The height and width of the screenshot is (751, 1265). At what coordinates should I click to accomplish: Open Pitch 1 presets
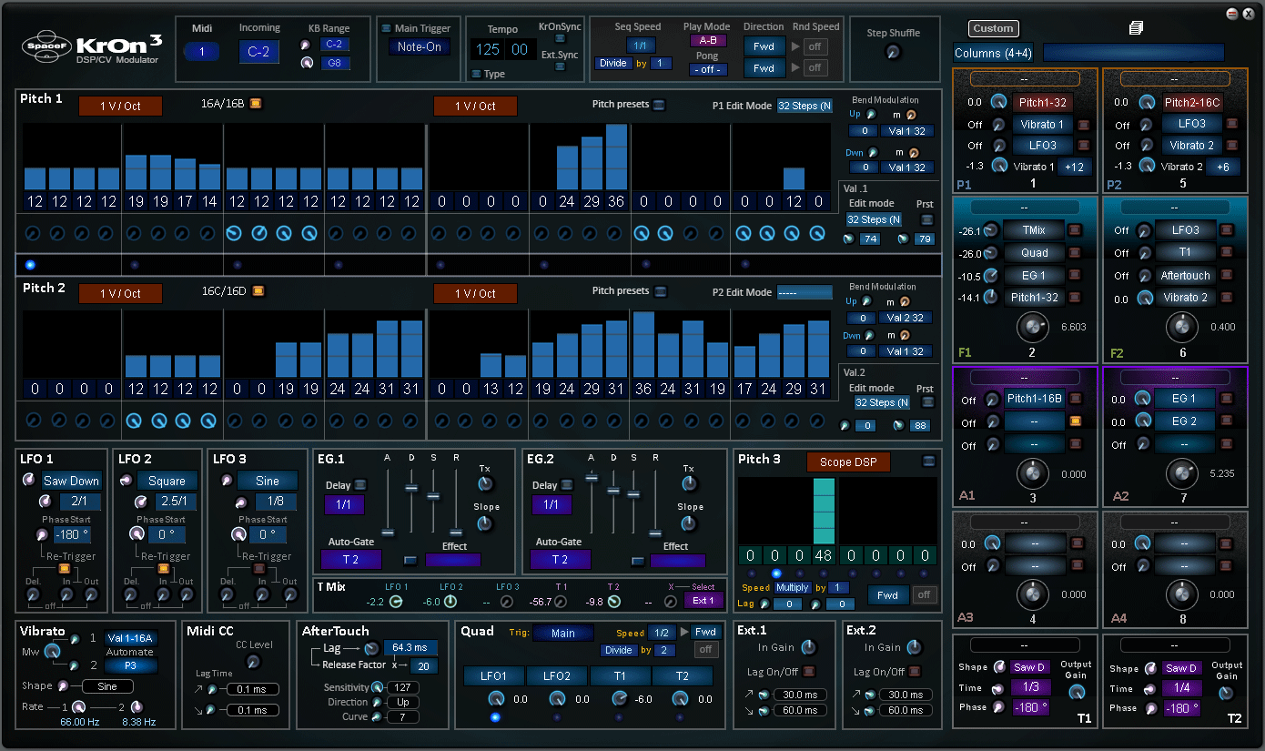pyautogui.click(x=659, y=105)
